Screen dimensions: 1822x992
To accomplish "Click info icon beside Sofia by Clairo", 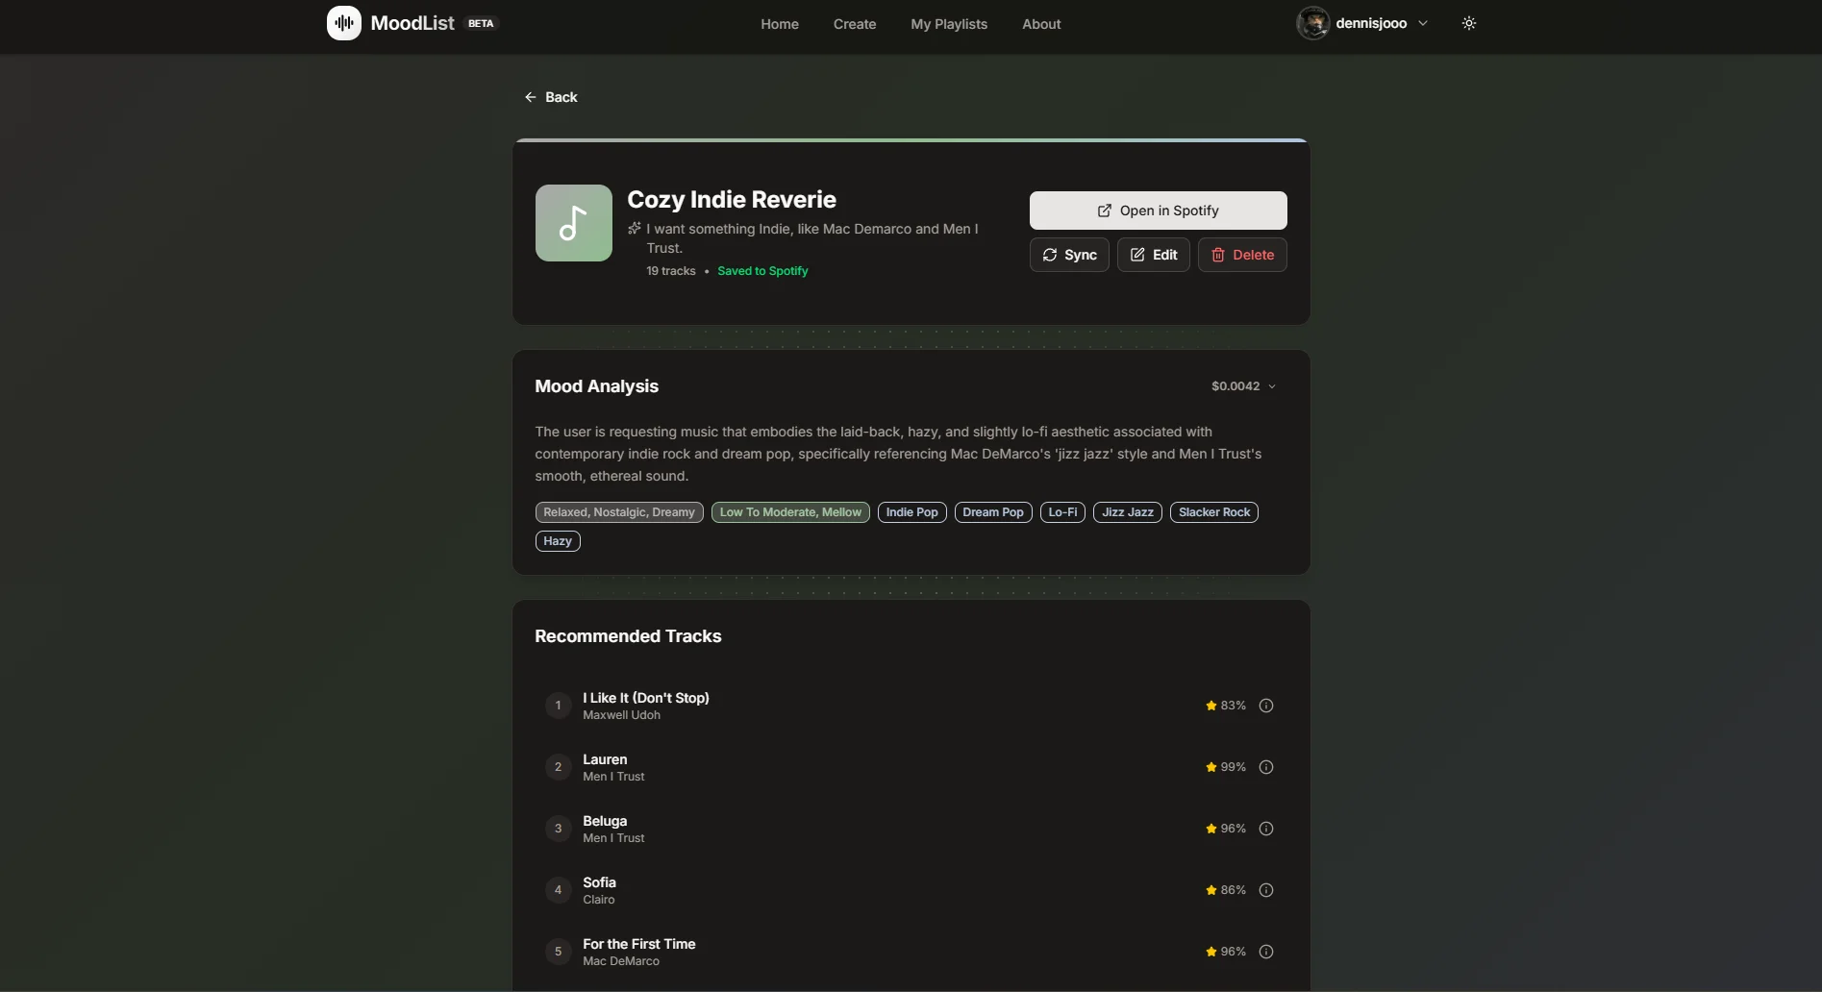I will tap(1265, 890).
